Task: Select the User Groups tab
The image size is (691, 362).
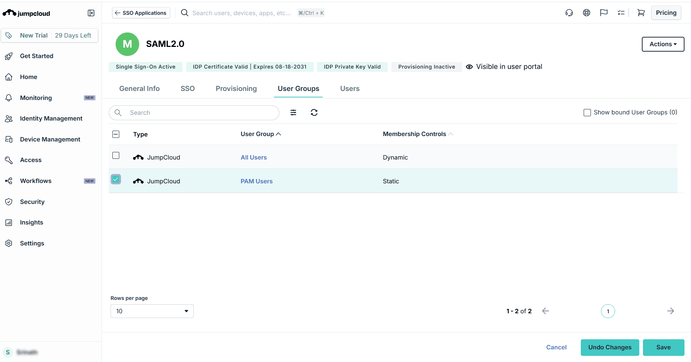Action: 299,88
